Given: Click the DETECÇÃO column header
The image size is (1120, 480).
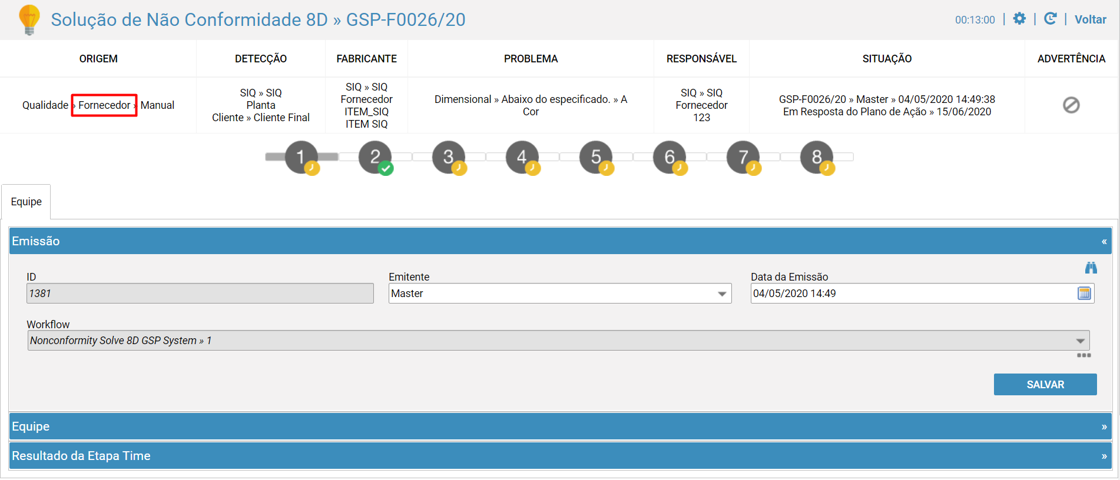Looking at the screenshot, I should pyautogui.click(x=261, y=59).
